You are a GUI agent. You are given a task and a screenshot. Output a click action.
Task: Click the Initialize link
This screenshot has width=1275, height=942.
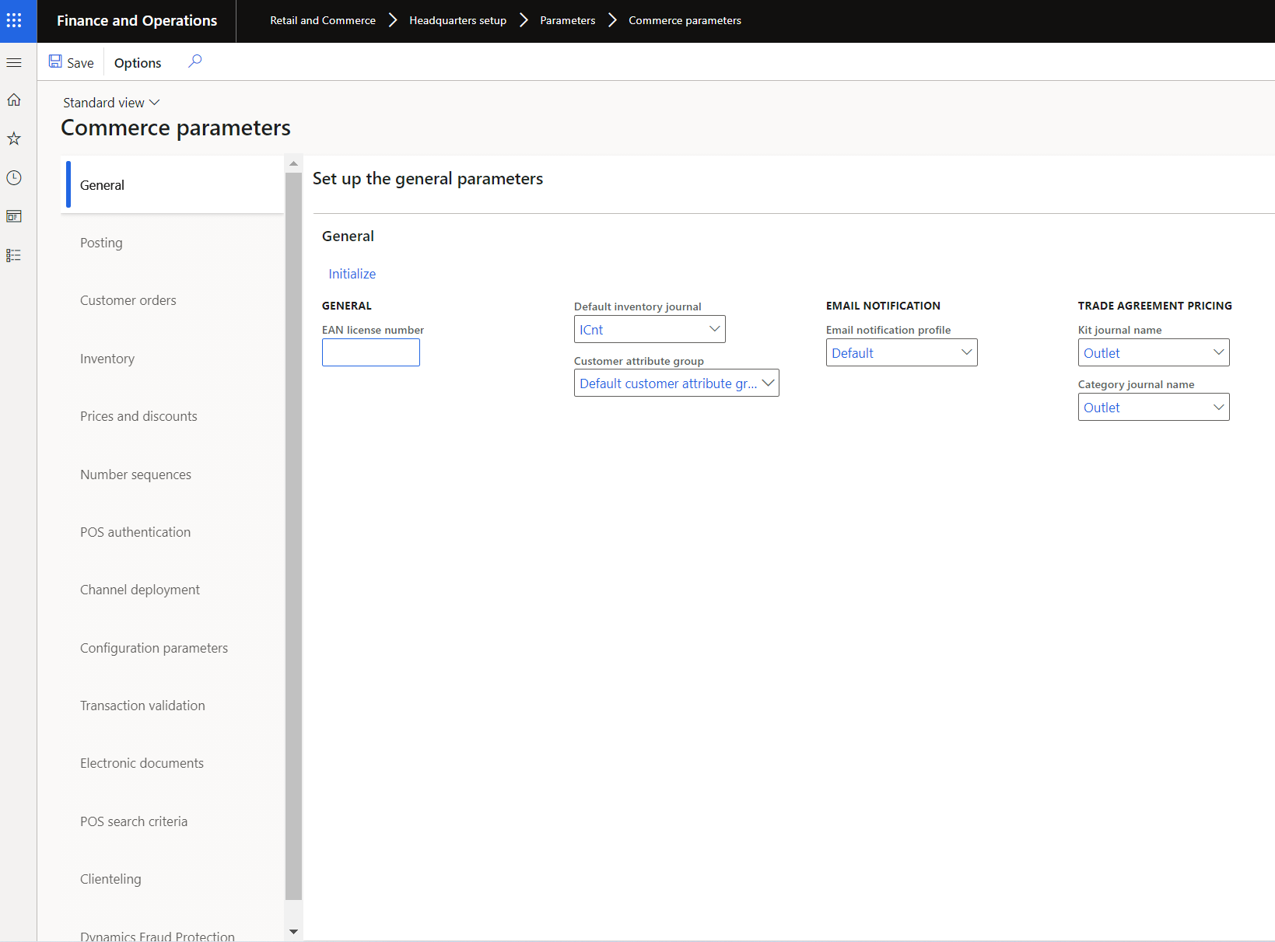coord(352,274)
